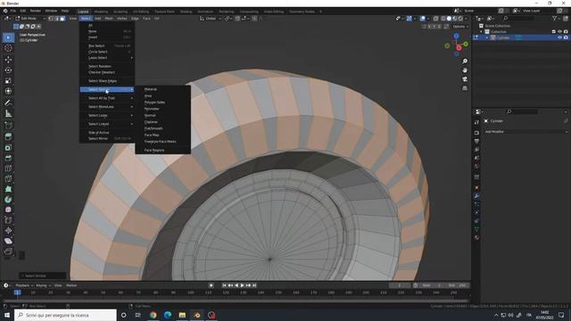Viewport: 571px width, 321px height.
Task: Switch to face select mode
Action: [x=62, y=18]
